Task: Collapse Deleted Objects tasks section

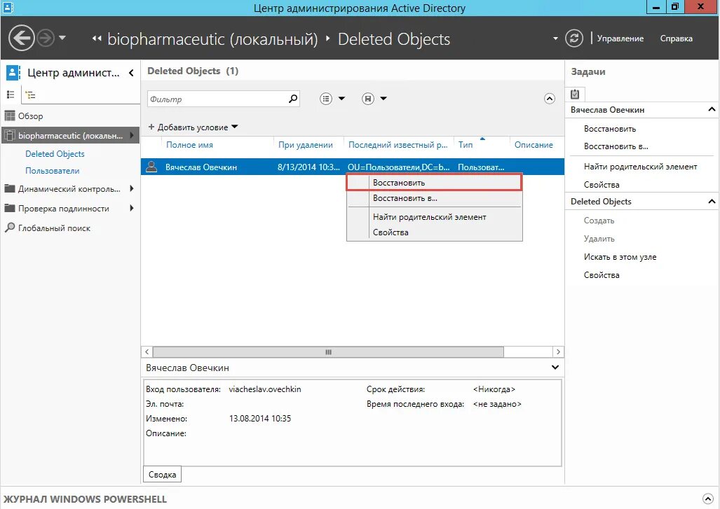Action: pyautogui.click(x=712, y=202)
